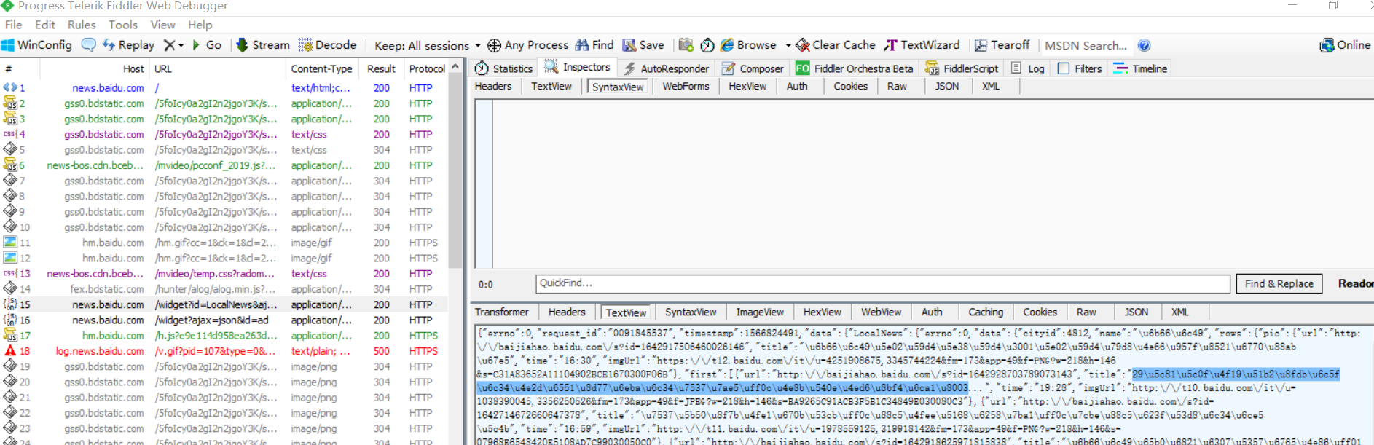This screenshot has height=445, width=1374.
Task: Open the Edit menu
Action: (45, 25)
